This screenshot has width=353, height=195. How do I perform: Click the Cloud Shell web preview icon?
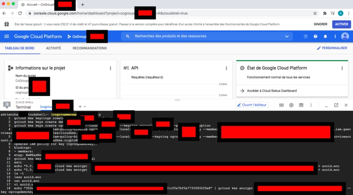point(301,105)
